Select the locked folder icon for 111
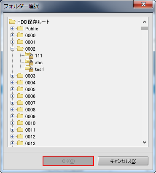This screenshot has width=156, height=173. [x=29, y=55]
